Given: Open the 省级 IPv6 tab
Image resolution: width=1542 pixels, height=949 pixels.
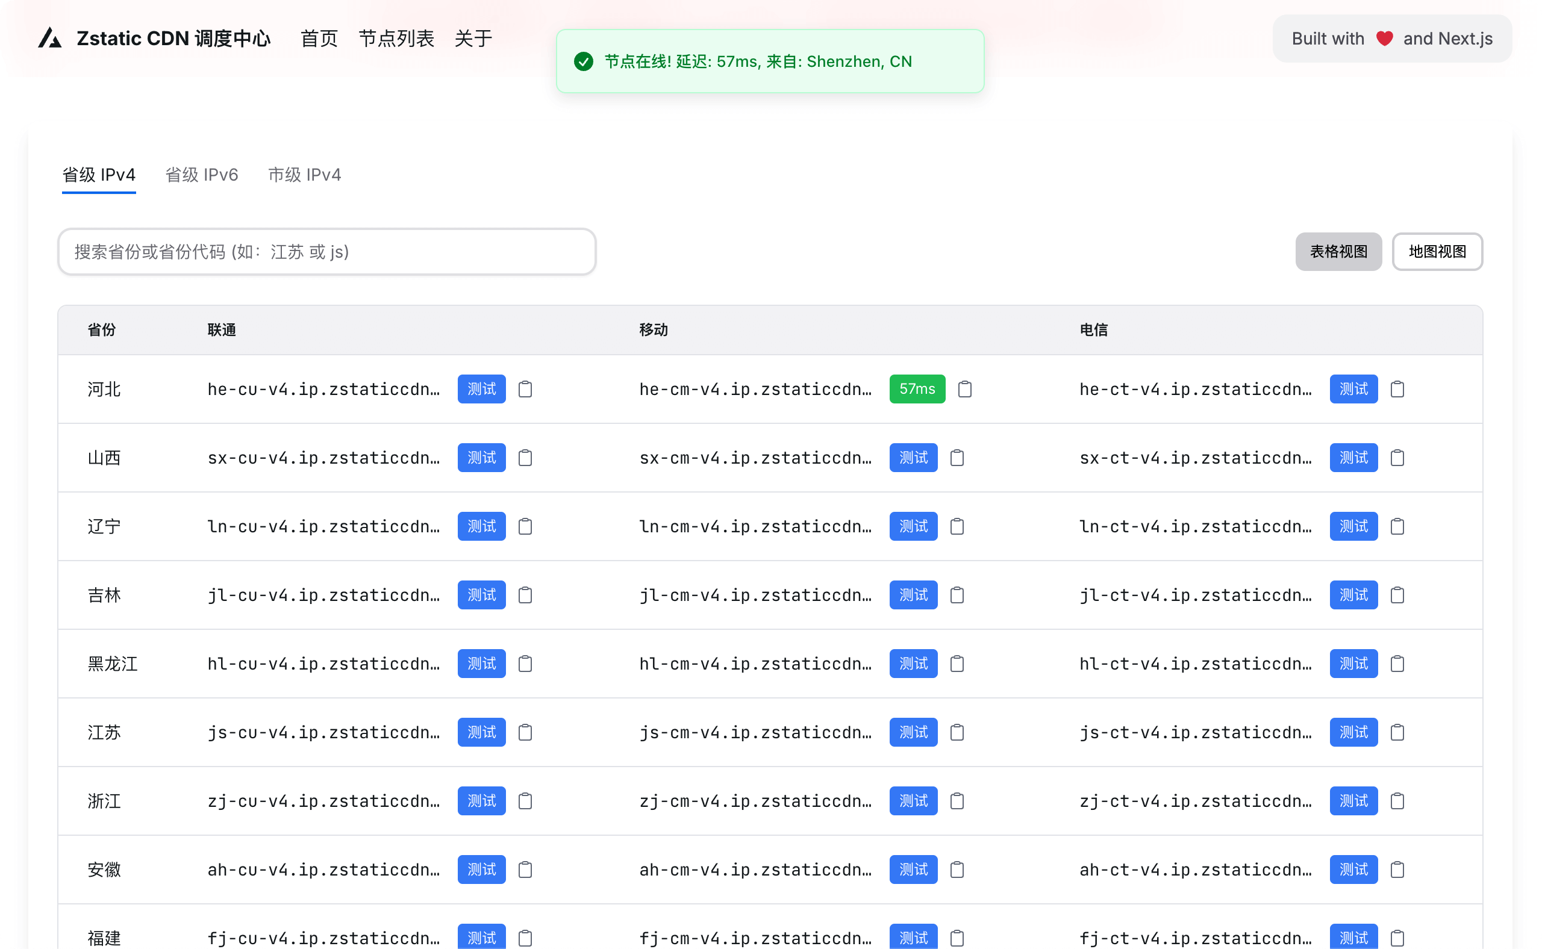Looking at the screenshot, I should tap(202, 175).
